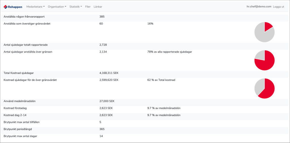
Task: Click the pie chart showing 16% employees
Action: (265, 32)
